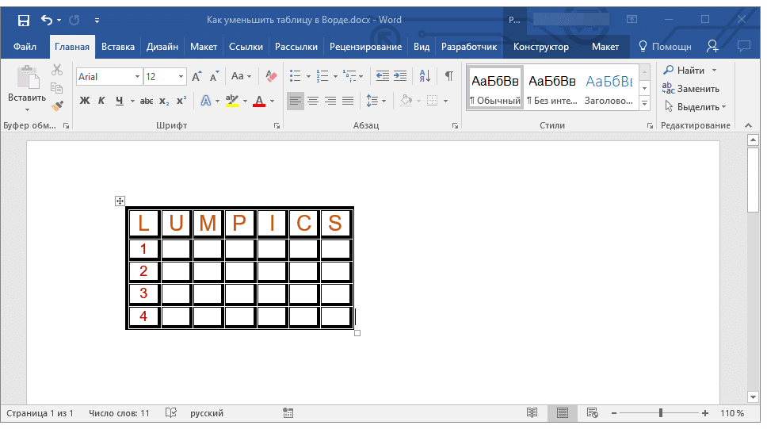The width and height of the screenshot is (767, 429).
Task: Apply red font color A
Action: coord(259,101)
